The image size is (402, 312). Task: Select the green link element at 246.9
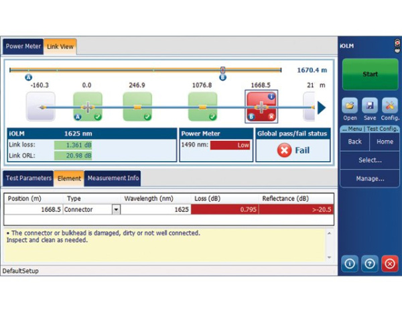pos(137,107)
